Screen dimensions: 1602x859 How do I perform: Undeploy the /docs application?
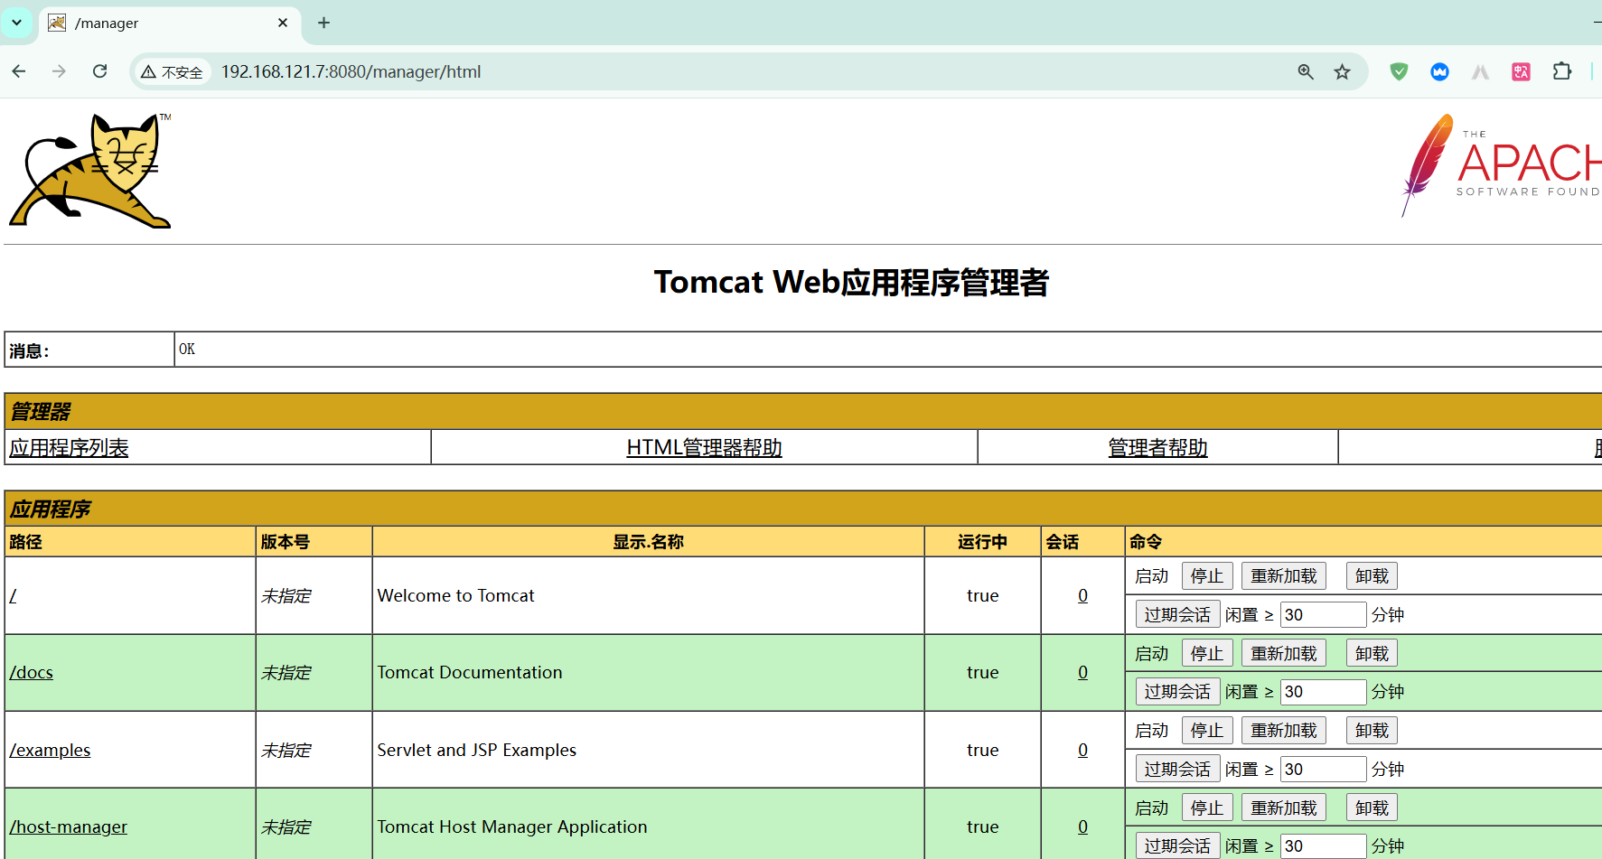point(1372,654)
